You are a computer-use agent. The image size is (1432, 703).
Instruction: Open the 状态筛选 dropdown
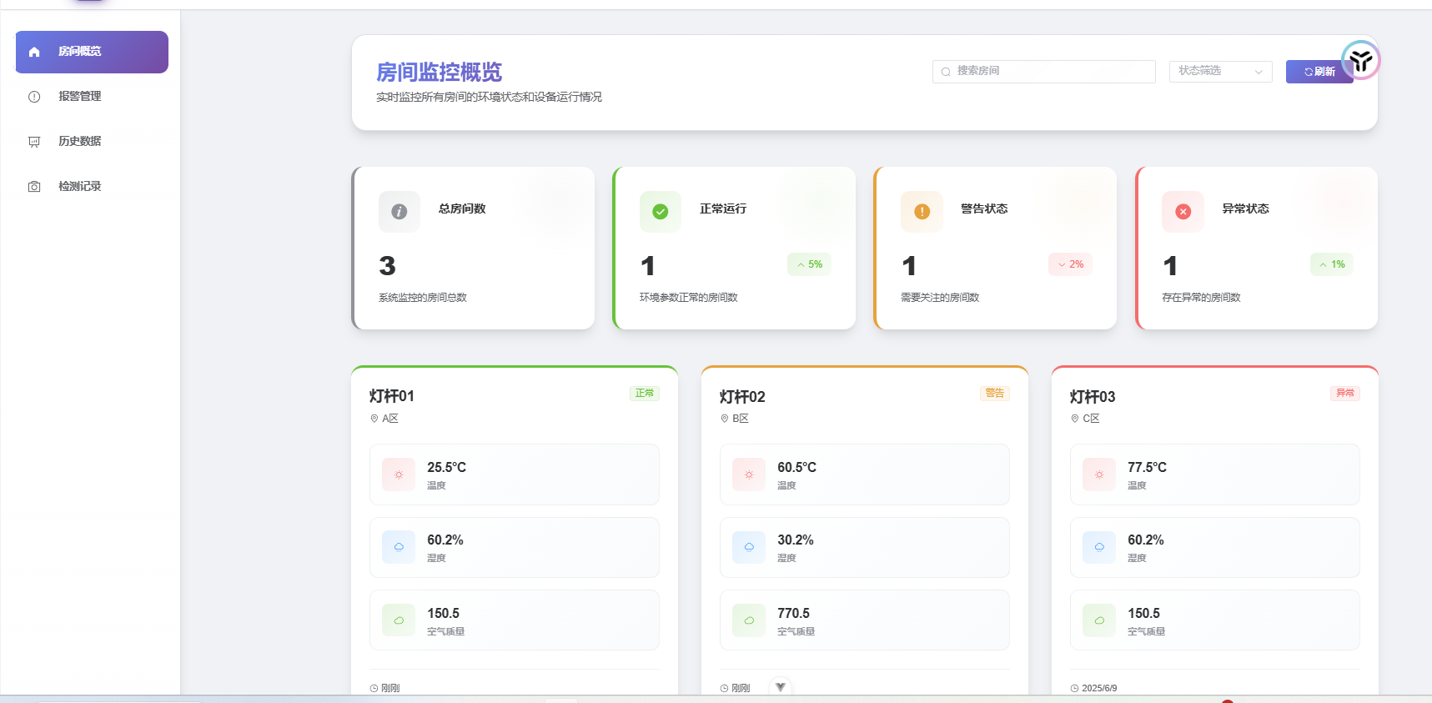[x=1220, y=72]
